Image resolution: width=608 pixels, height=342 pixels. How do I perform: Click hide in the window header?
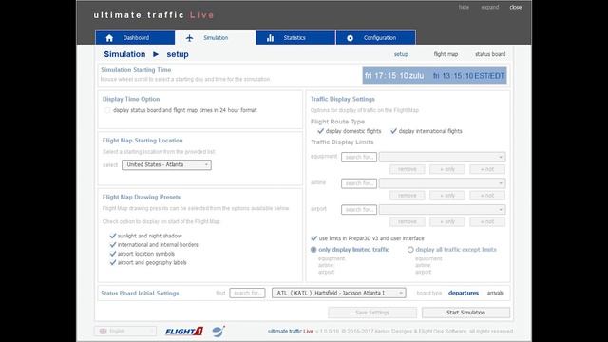point(464,7)
